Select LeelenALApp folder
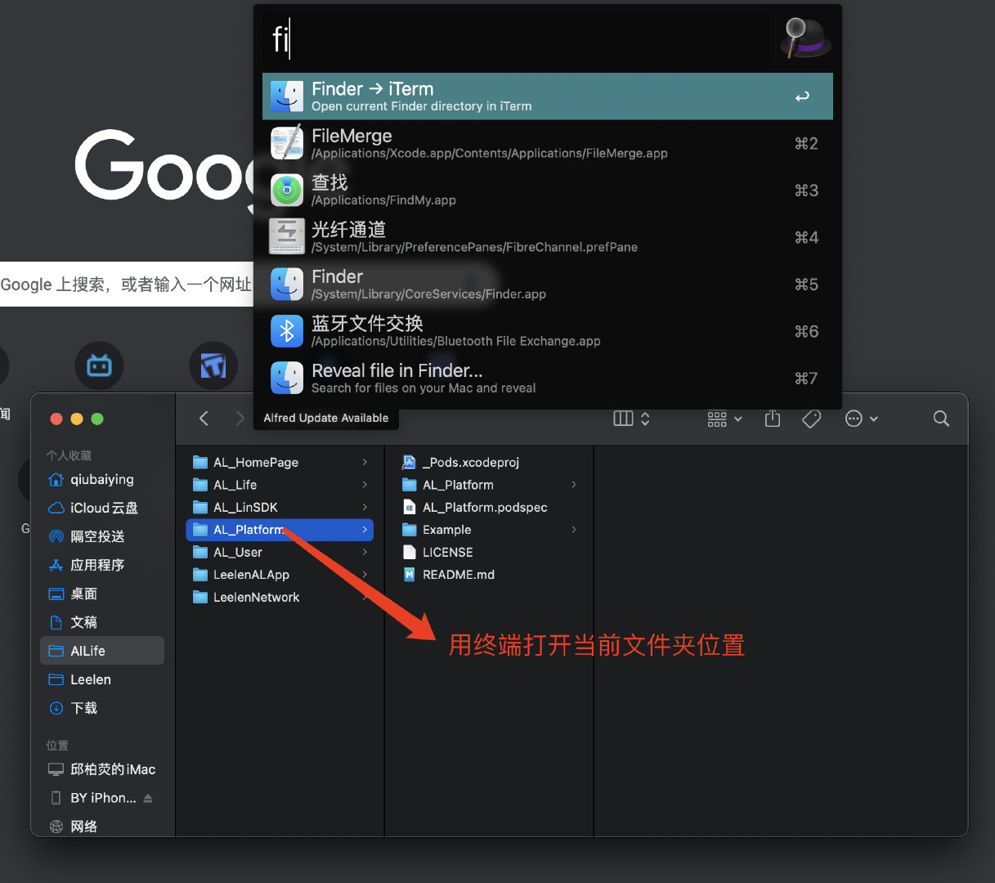The height and width of the screenshot is (883, 995). pos(280,575)
